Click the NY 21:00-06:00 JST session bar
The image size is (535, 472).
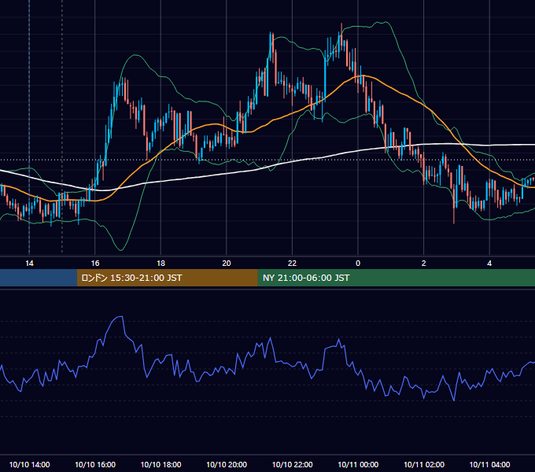coord(396,278)
